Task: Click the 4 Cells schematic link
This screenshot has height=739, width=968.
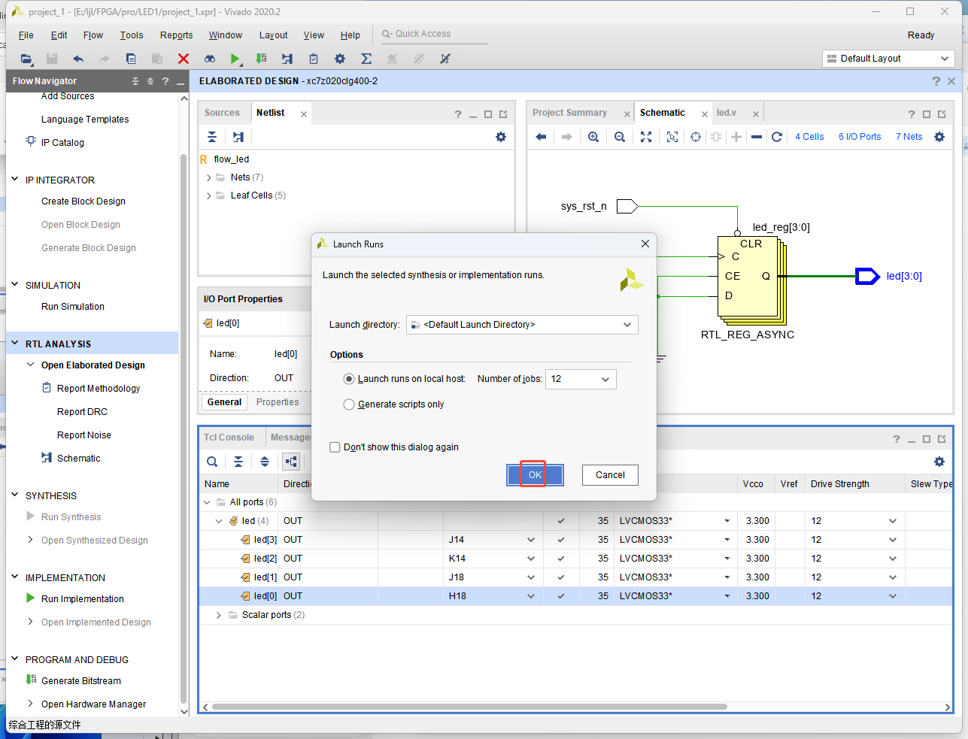Action: 809,137
